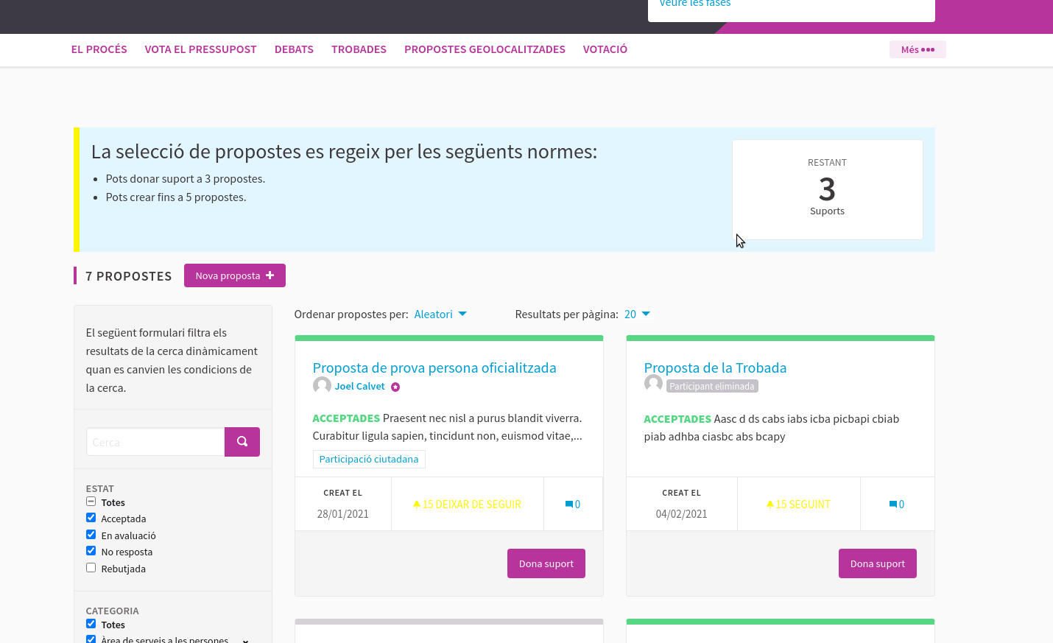The width and height of the screenshot is (1053, 643).
Task: Click the 15 DEIXAR DE SEGUIR unfollow icon
Action: [x=418, y=504]
